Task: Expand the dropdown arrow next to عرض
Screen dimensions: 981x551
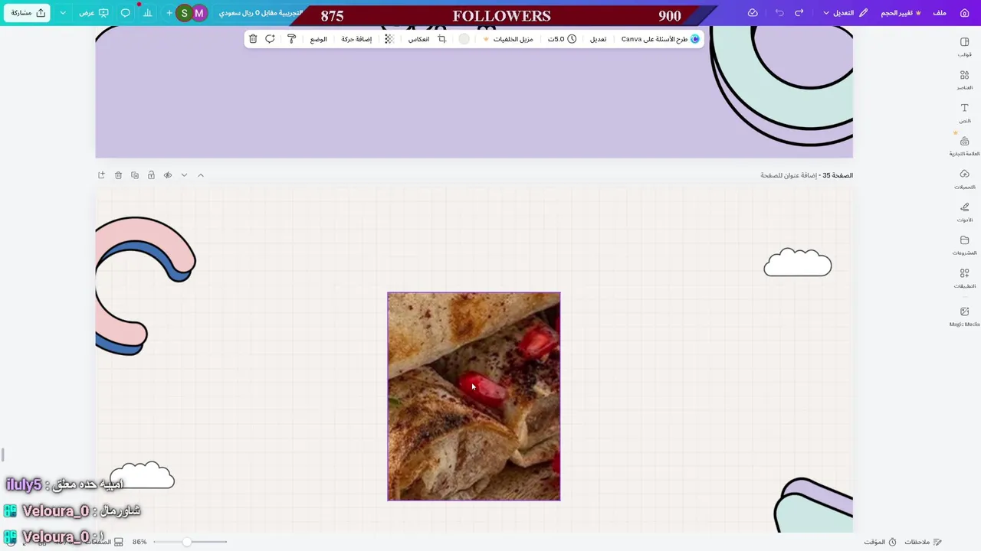Action: coord(63,13)
